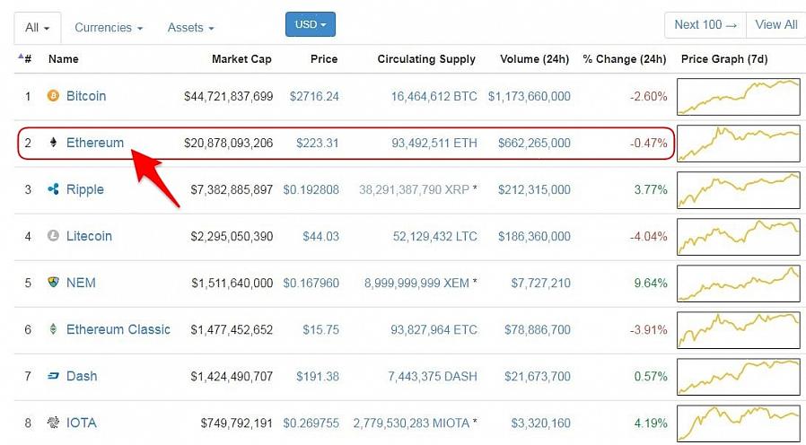Click the Ripple logo icon
This screenshot has height=445, width=806.
(x=53, y=189)
